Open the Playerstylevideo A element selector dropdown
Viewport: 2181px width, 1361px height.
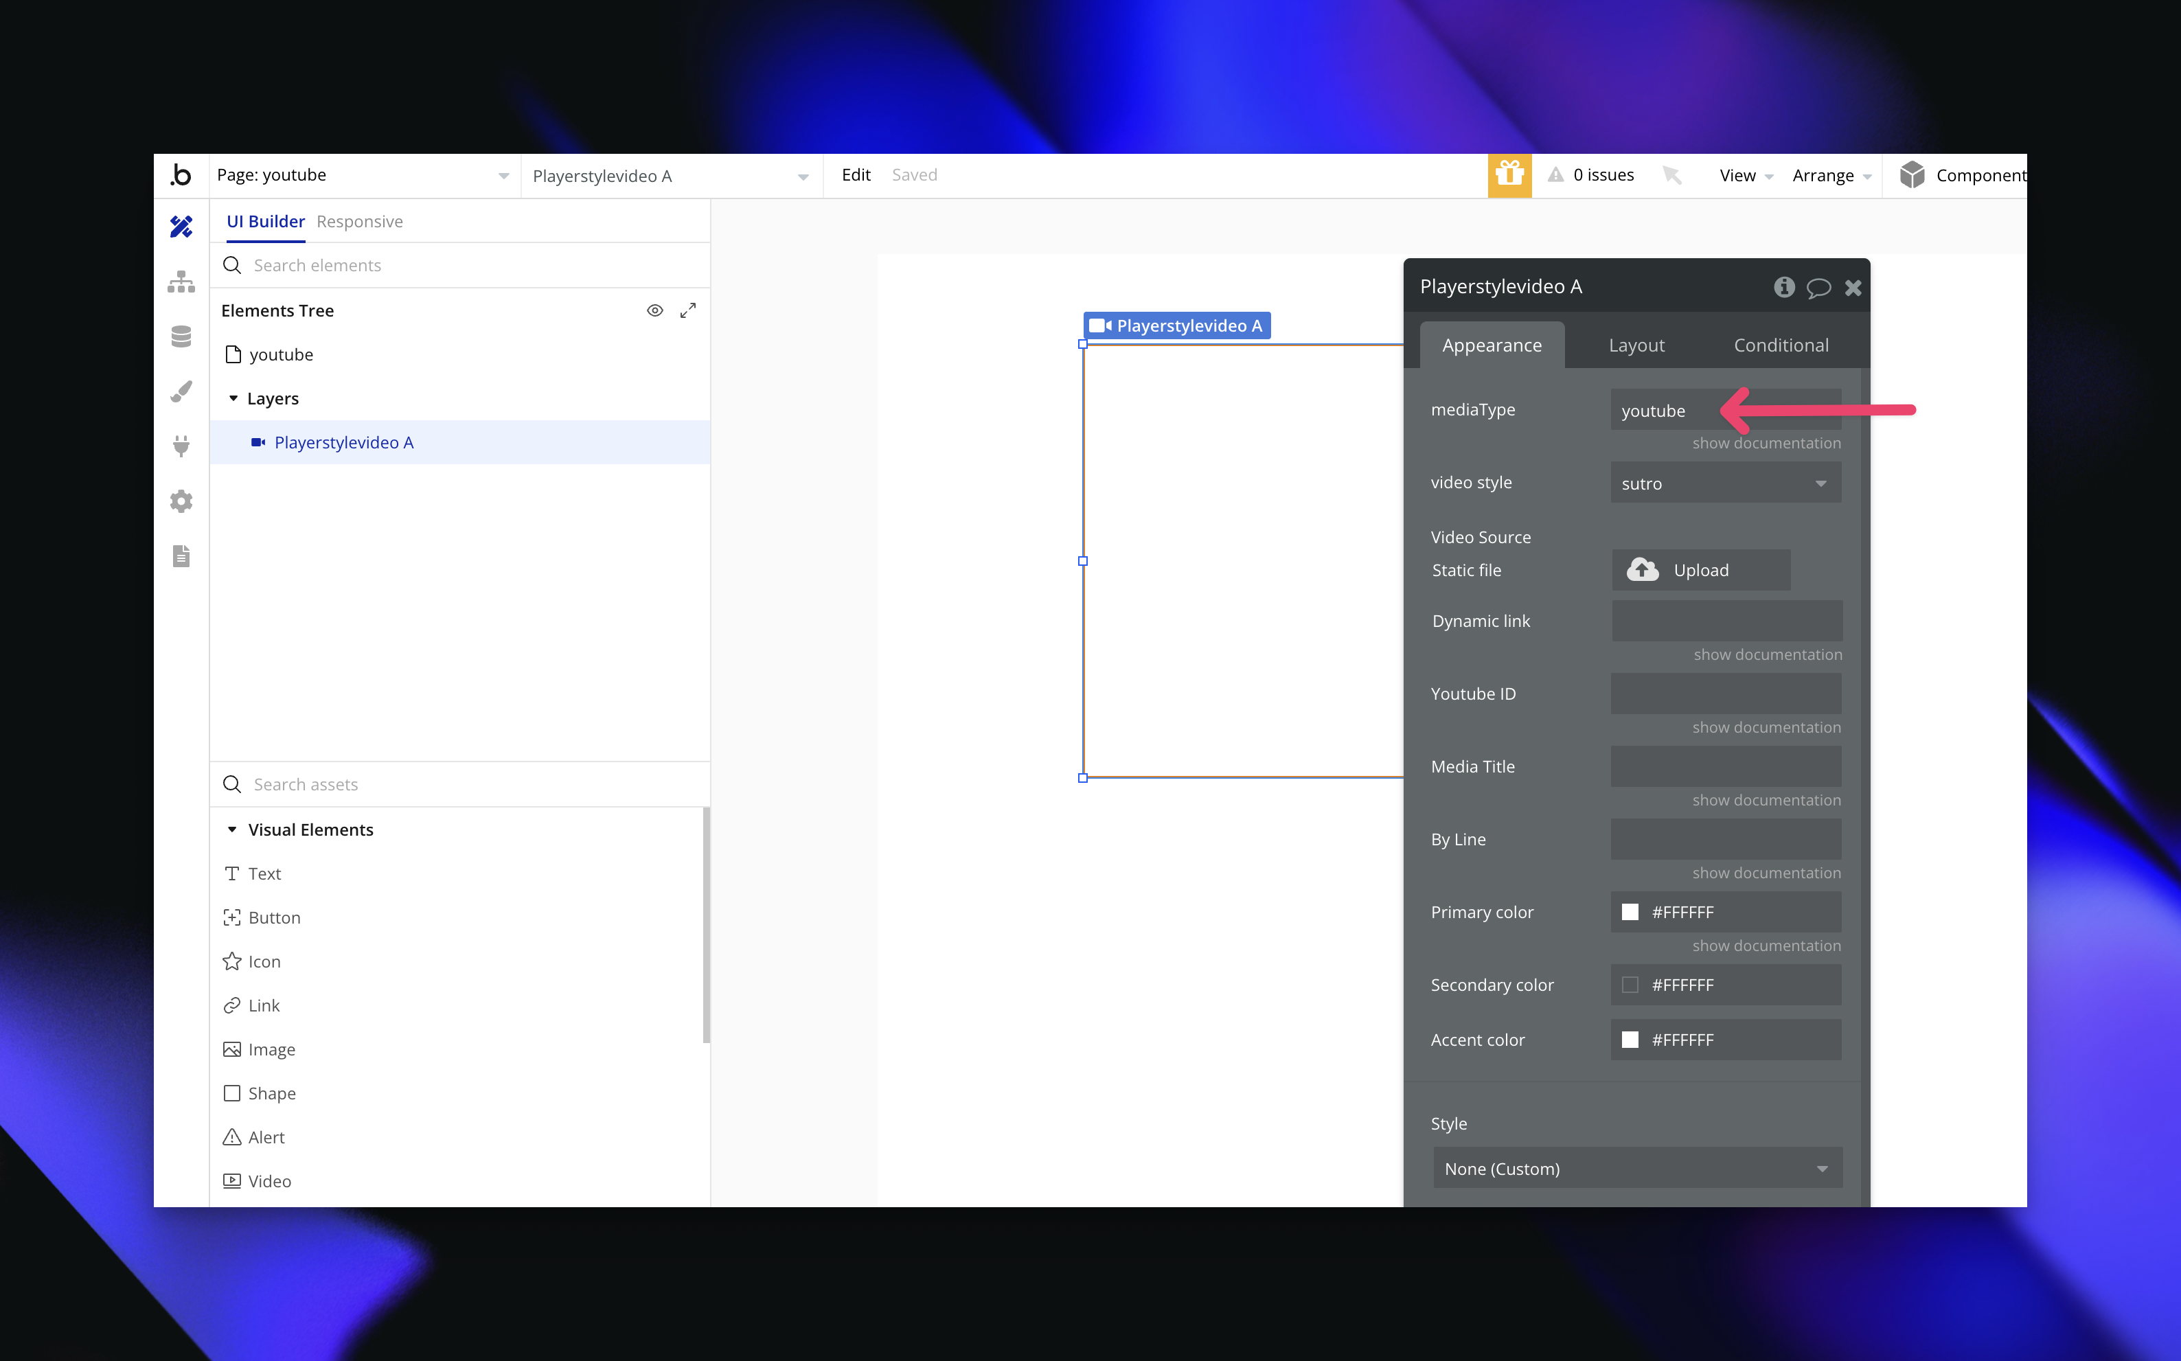[671, 176]
